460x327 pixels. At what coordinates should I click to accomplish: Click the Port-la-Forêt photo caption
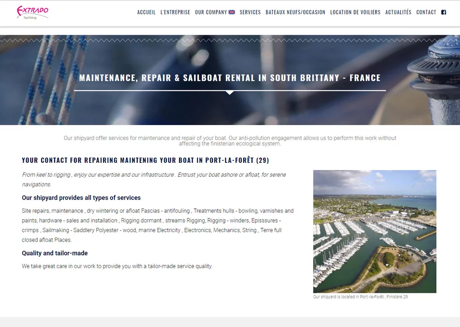360,297
